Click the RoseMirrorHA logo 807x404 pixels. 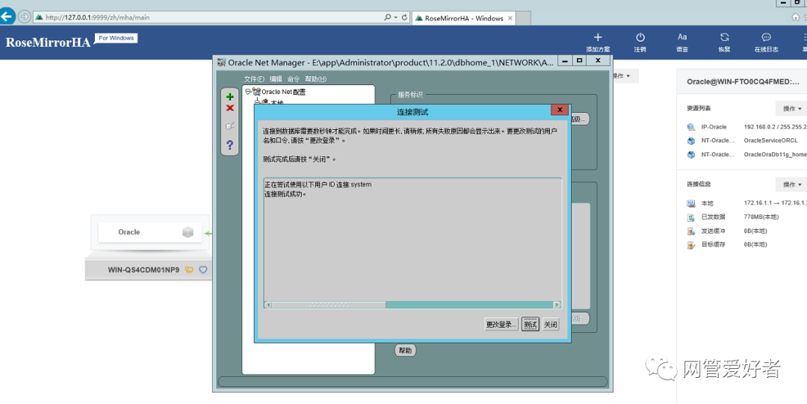[x=48, y=43]
